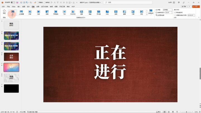Click the format painter brush icon
The height and width of the screenshot is (113, 201).
[x=35, y=3]
